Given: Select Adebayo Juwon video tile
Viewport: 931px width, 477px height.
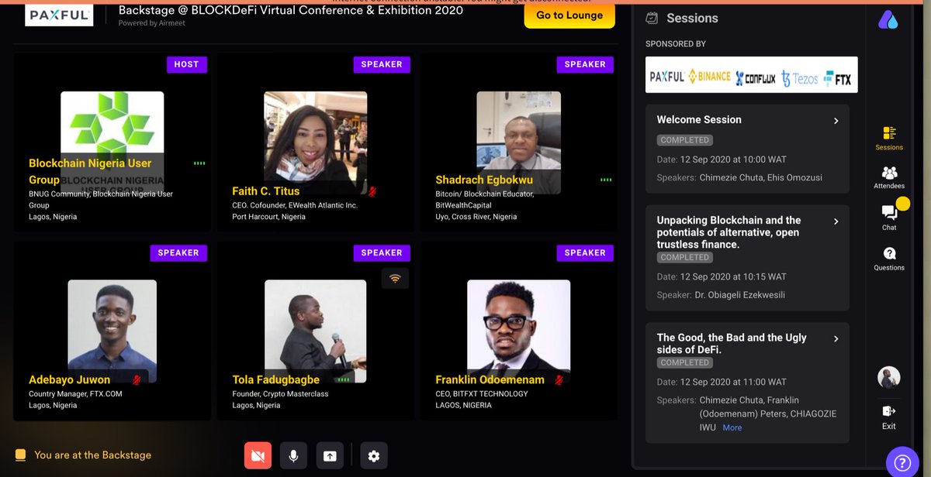Looking at the screenshot, I should click(x=112, y=331).
